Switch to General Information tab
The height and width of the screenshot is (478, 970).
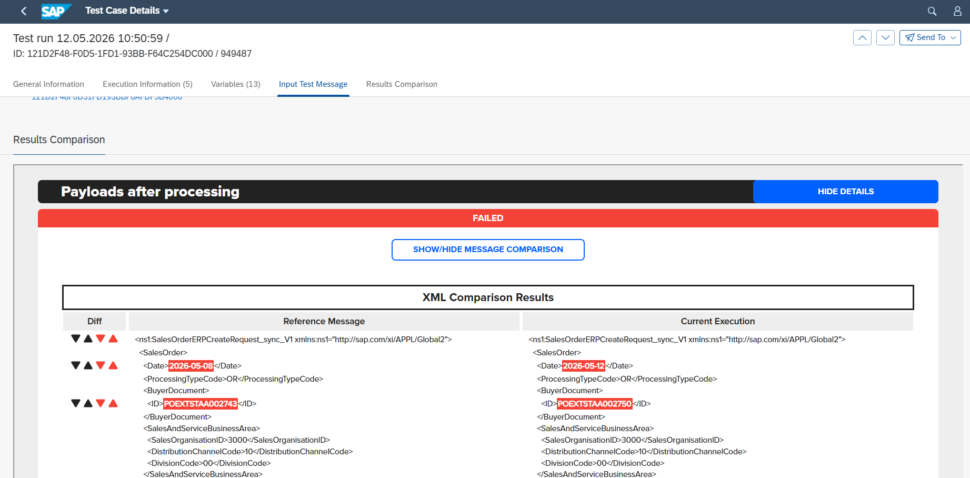click(x=48, y=84)
